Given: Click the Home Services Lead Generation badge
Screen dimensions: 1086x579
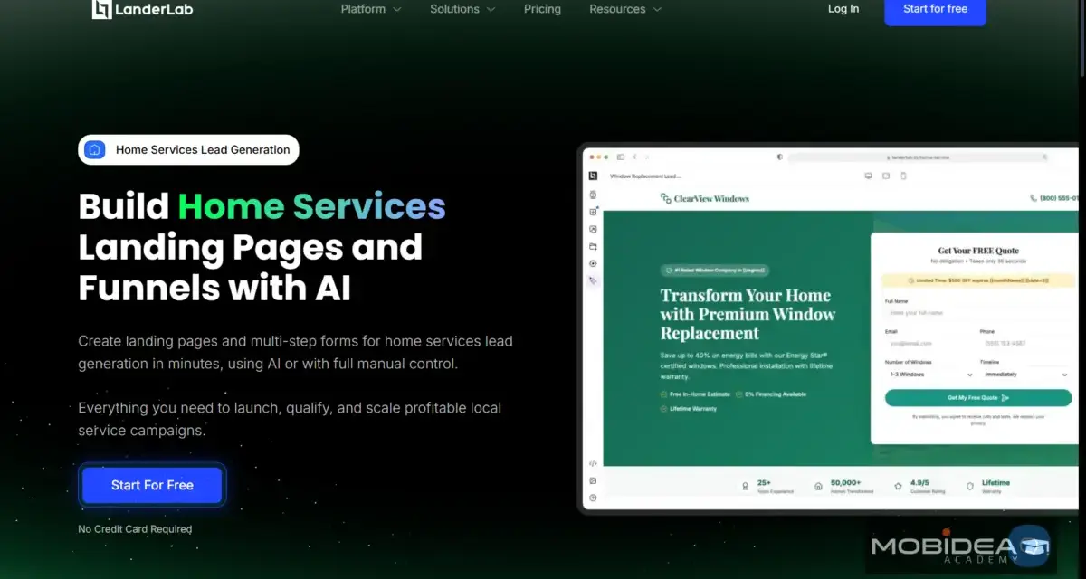Looking at the screenshot, I should 188,150.
